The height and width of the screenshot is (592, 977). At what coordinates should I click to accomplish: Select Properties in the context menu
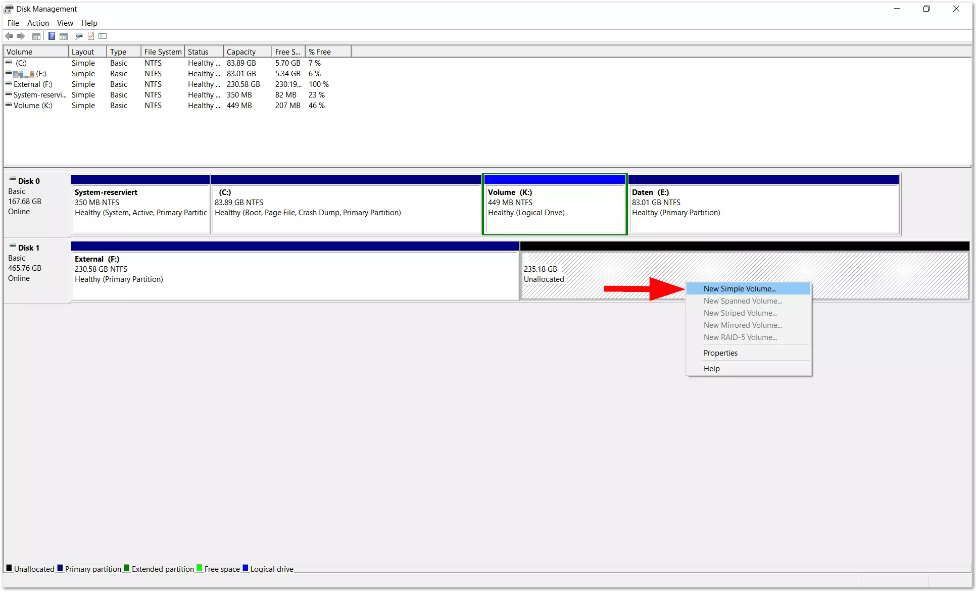(x=720, y=353)
